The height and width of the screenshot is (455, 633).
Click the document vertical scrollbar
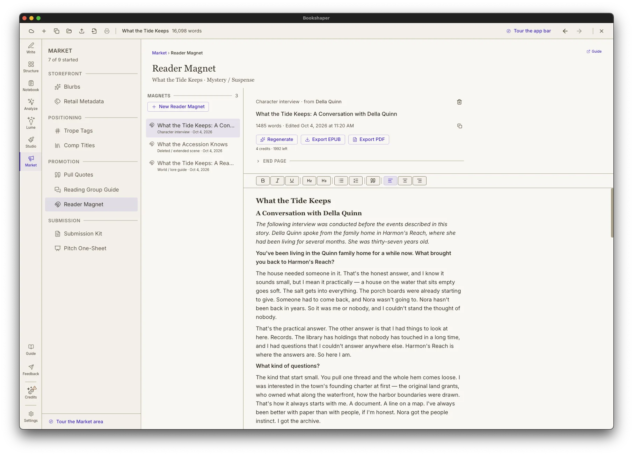pos(612,213)
